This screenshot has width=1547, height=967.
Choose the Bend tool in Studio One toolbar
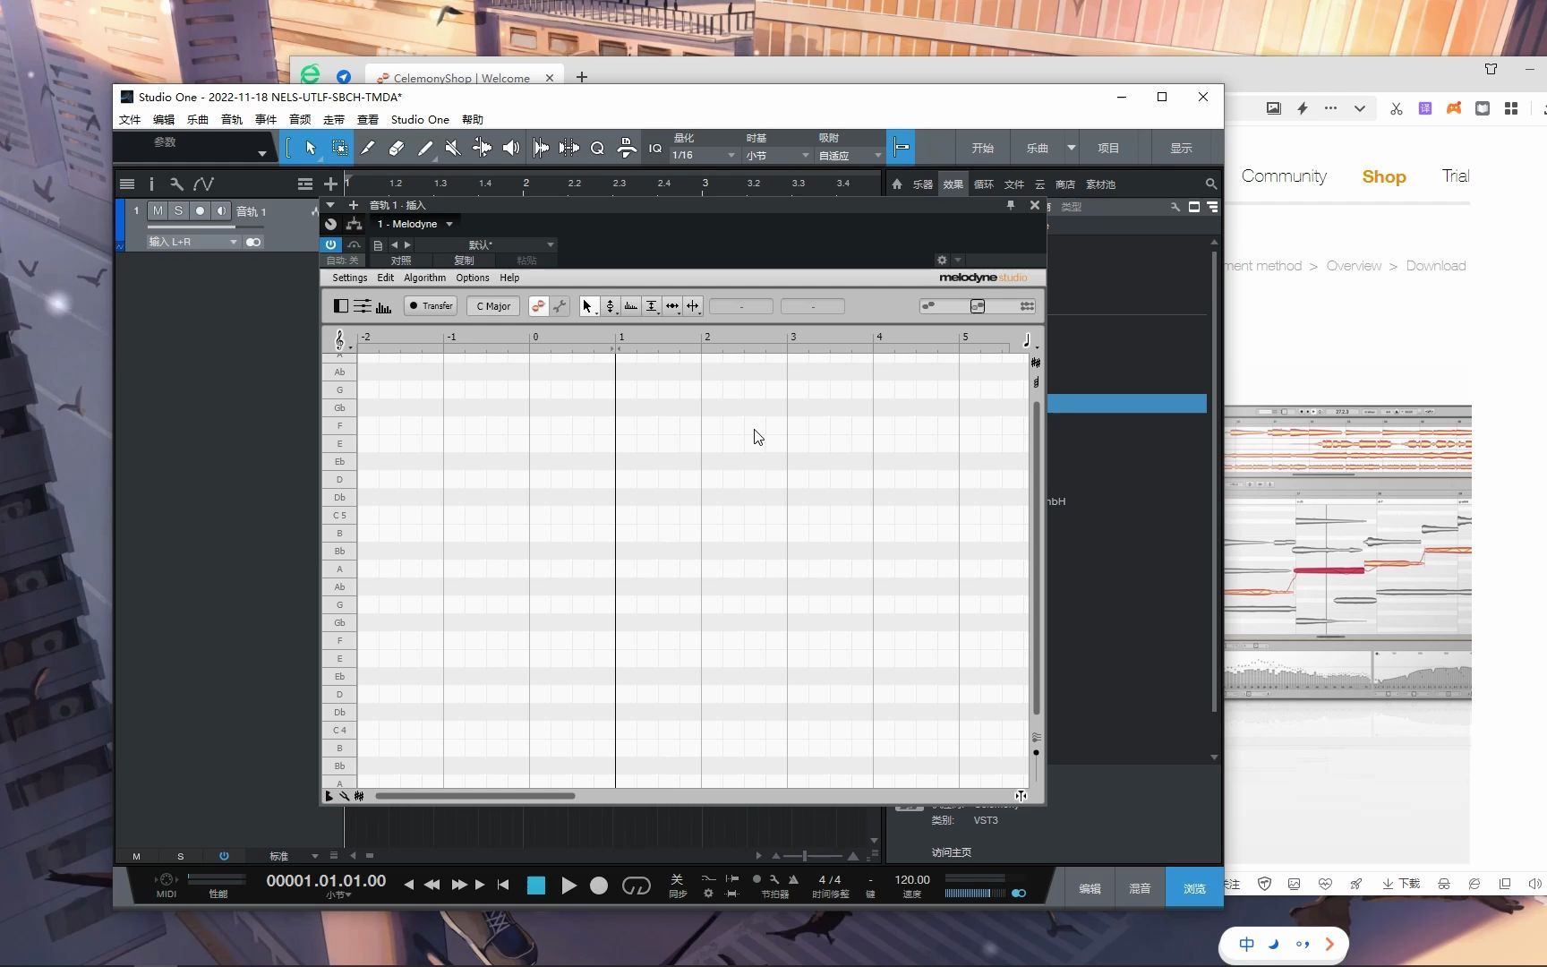tap(482, 148)
